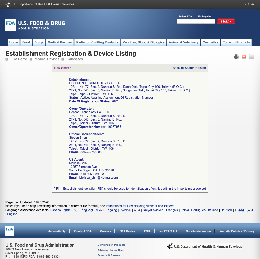Open the Science & Research link
Image resolution: width=260 pixels, height=259 pixels.
[110, 255]
